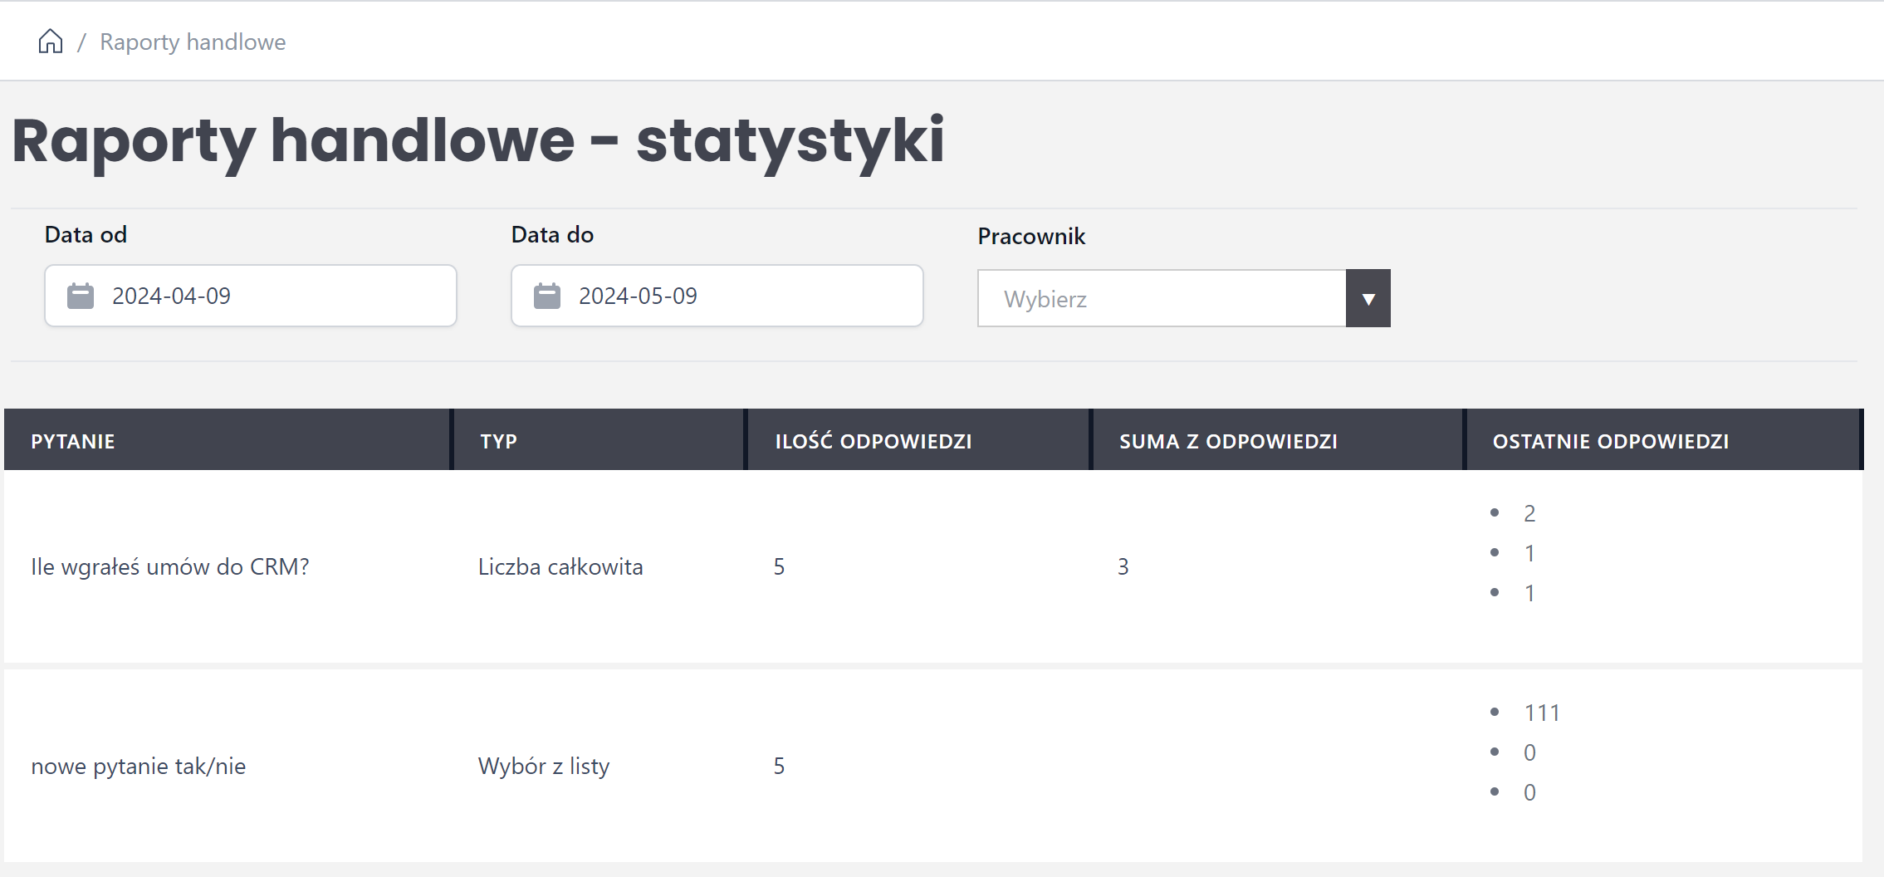Screen dimensions: 1884x877
Task: Click the Ilość odpowiedzi column header
Action: pos(873,441)
